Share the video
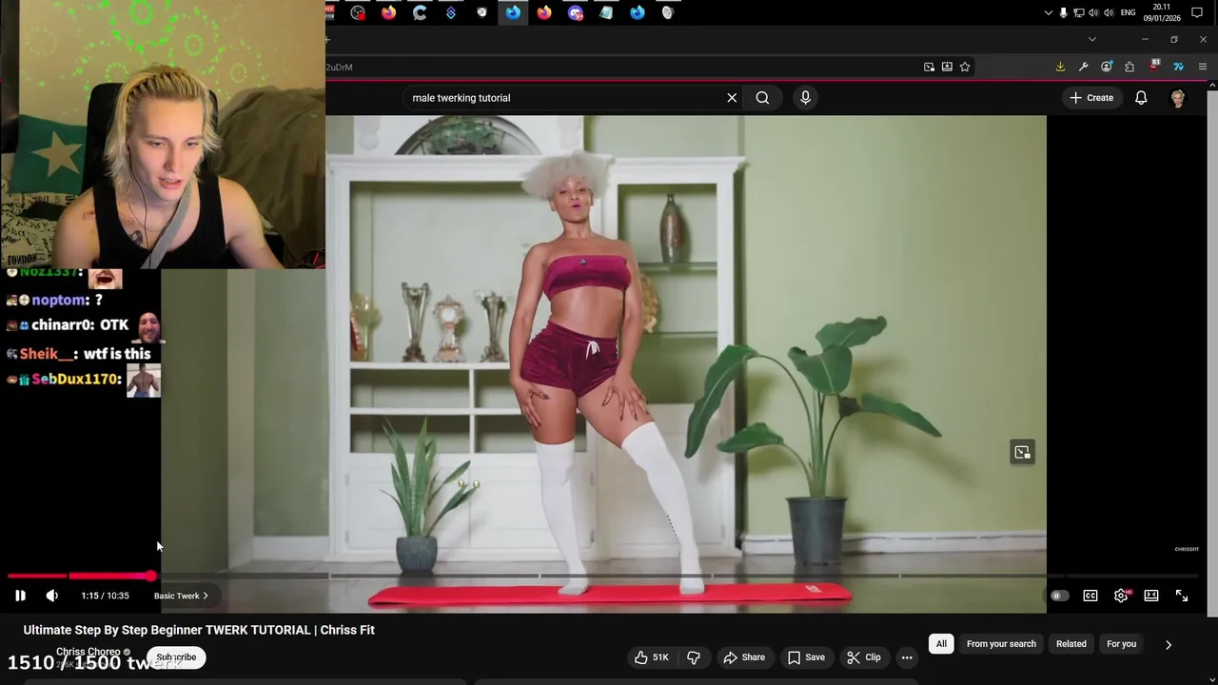 click(x=744, y=657)
